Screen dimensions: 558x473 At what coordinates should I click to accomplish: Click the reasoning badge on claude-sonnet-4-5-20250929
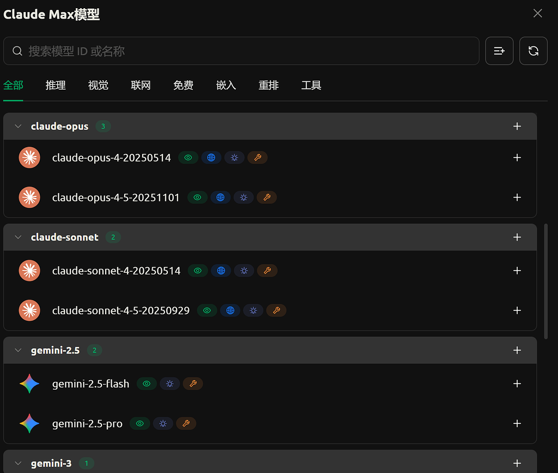(253, 310)
